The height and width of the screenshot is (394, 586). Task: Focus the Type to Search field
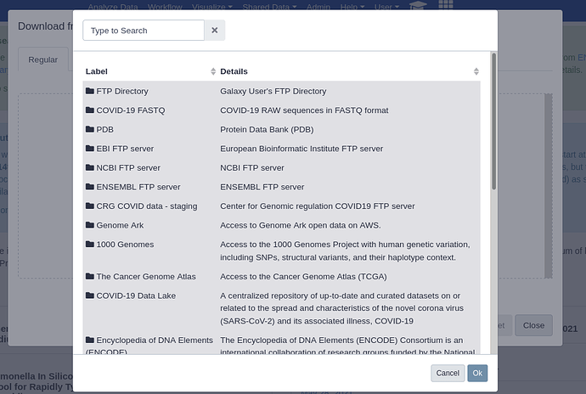144,31
